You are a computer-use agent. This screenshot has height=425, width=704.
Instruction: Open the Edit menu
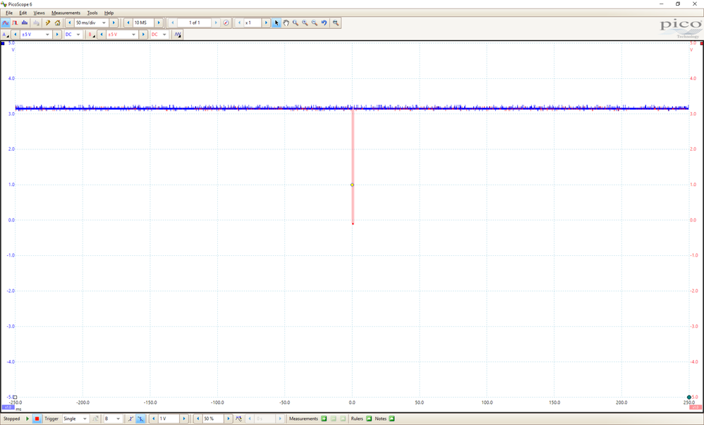[x=23, y=13]
